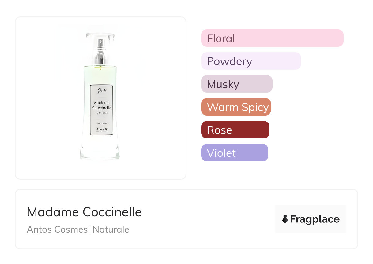Click Madame Coccinelle text on bottle label
The height and width of the screenshot is (264, 373).
(x=102, y=105)
